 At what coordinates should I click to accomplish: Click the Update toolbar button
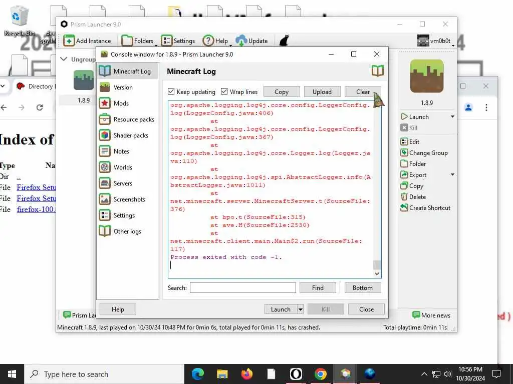251,41
